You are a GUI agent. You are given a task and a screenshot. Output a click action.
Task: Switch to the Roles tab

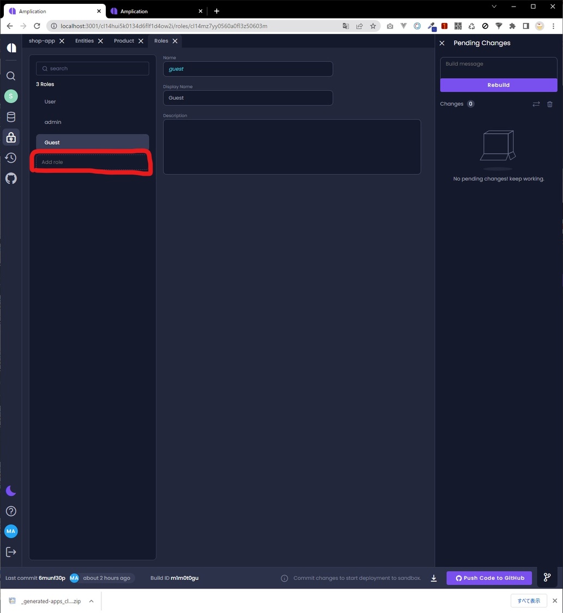coord(161,40)
